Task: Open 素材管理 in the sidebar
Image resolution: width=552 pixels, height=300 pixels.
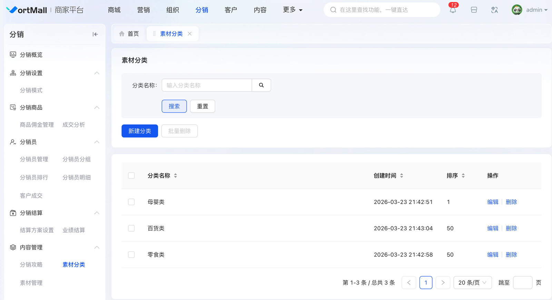Action: click(31, 283)
